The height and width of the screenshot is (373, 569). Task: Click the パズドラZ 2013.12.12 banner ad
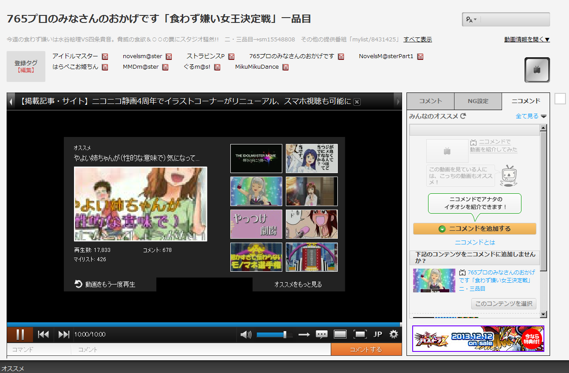(x=478, y=338)
